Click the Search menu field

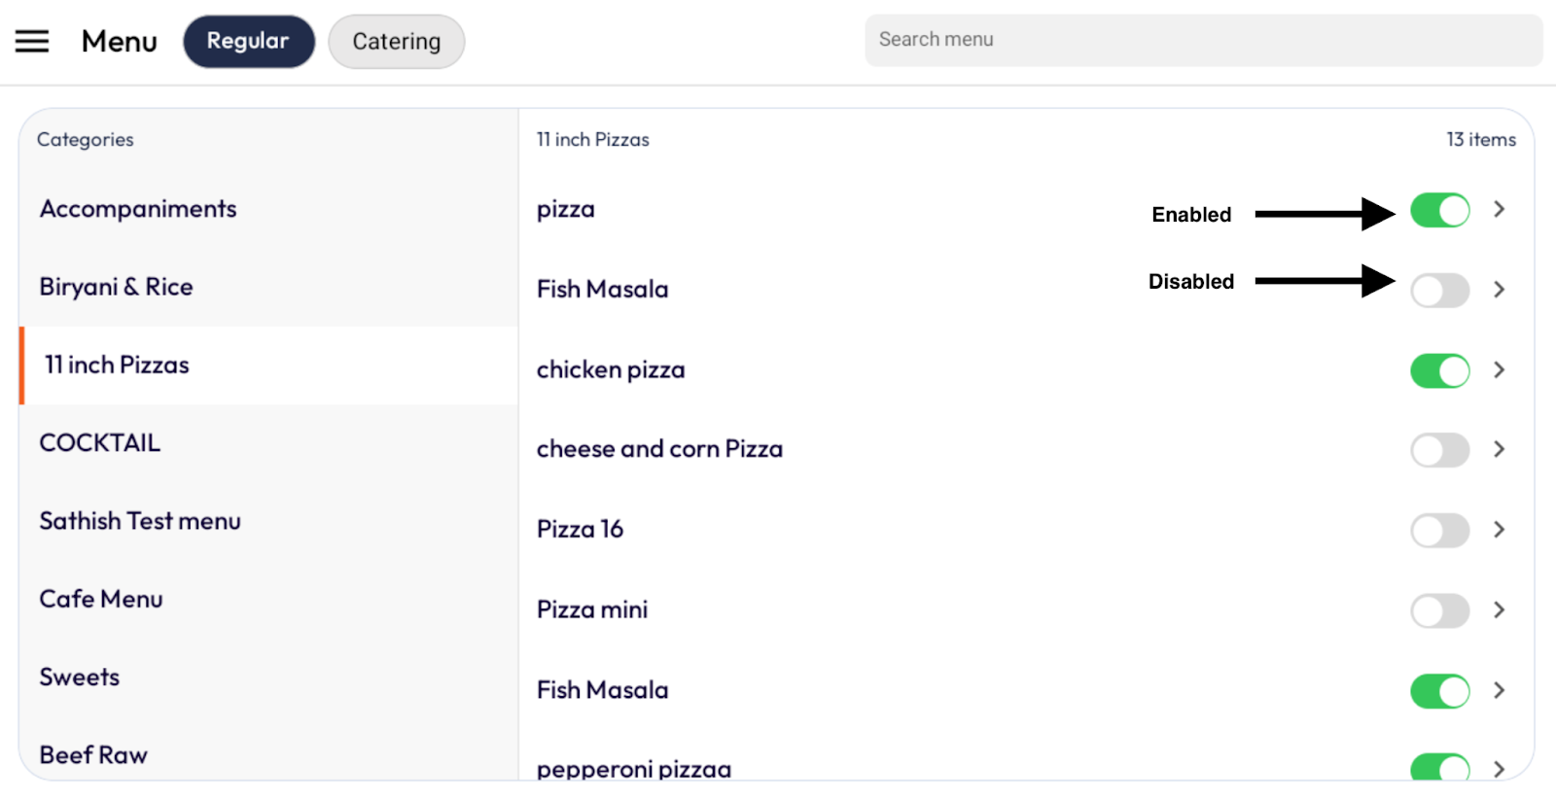click(x=1203, y=40)
